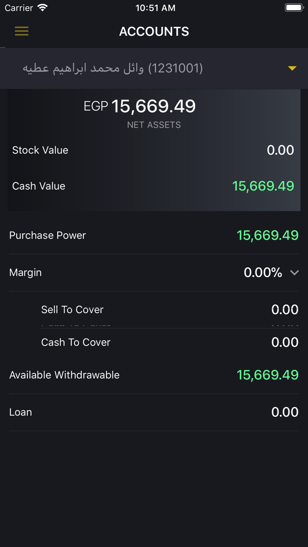
Task: Tap the Sell To Cover label
Action: [72, 309]
